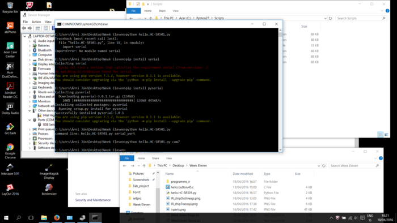This screenshot has width=397, height=223.
Task: Expand the Batteries node in Device Manager
Action: (x=29, y=46)
